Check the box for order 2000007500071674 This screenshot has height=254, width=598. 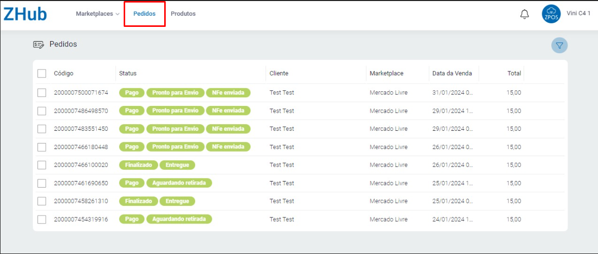click(x=42, y=93)
